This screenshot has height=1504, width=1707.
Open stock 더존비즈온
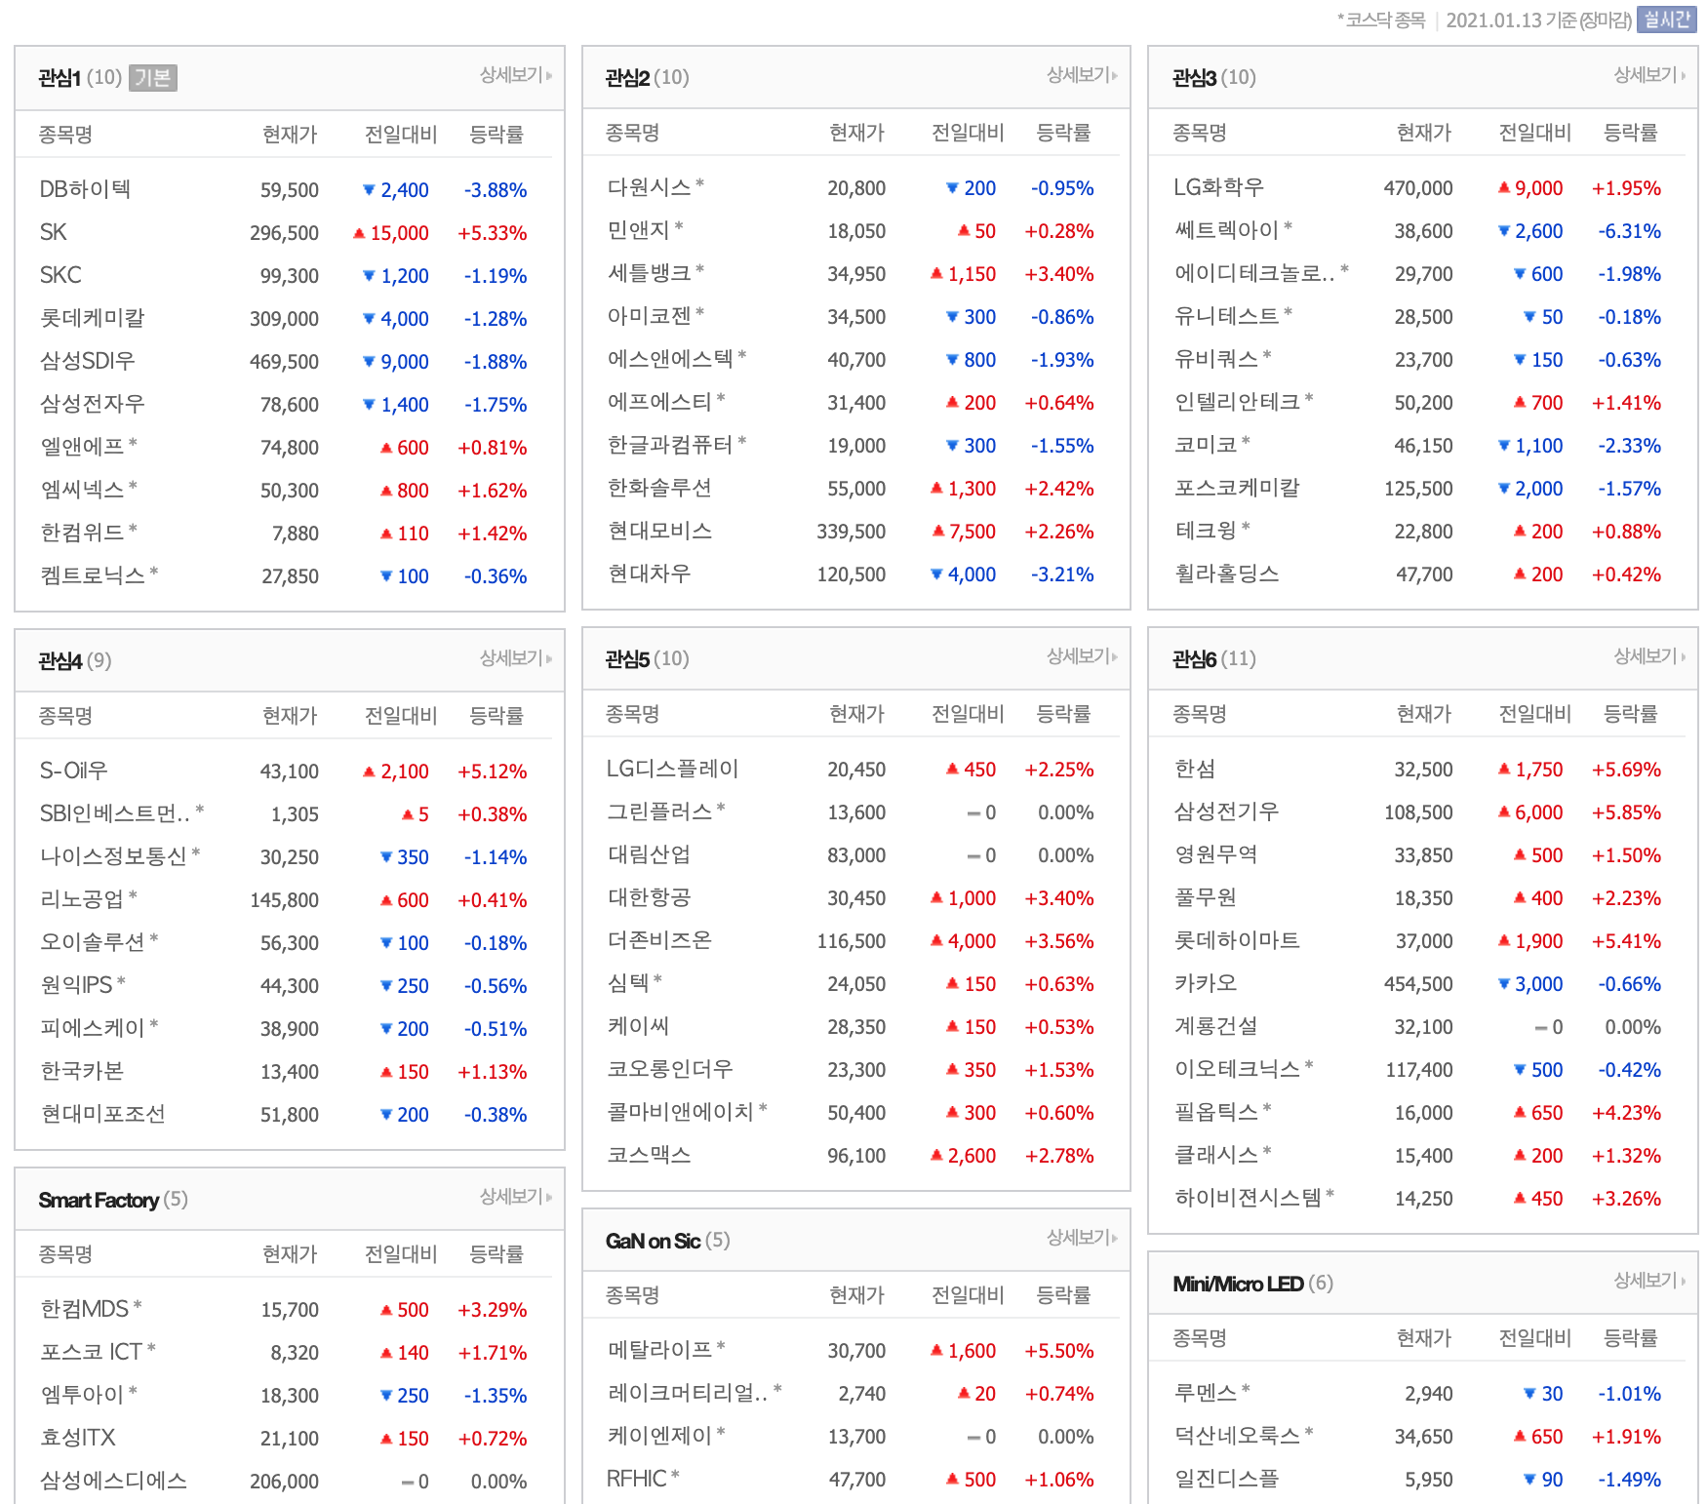(659, 940)
